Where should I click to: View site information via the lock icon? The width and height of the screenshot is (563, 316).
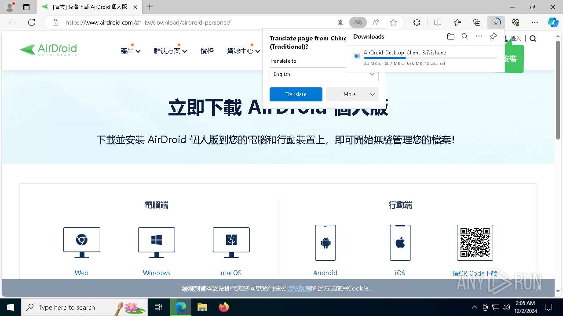click(55, 22)
